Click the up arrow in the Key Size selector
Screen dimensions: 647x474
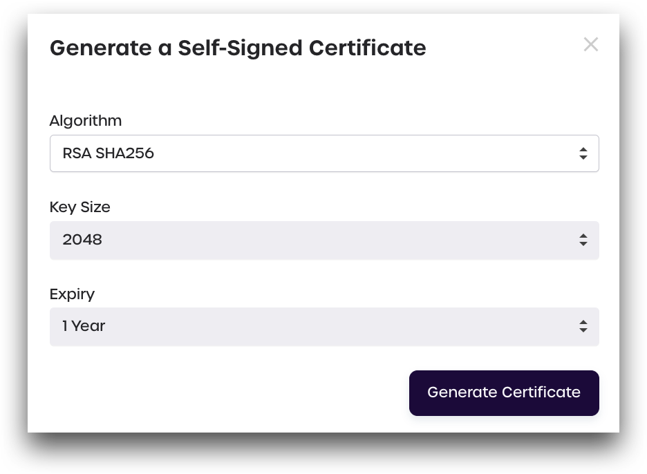[583, 236]
